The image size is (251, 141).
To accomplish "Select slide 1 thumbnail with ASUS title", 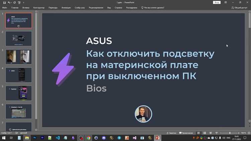I will 19,20.
